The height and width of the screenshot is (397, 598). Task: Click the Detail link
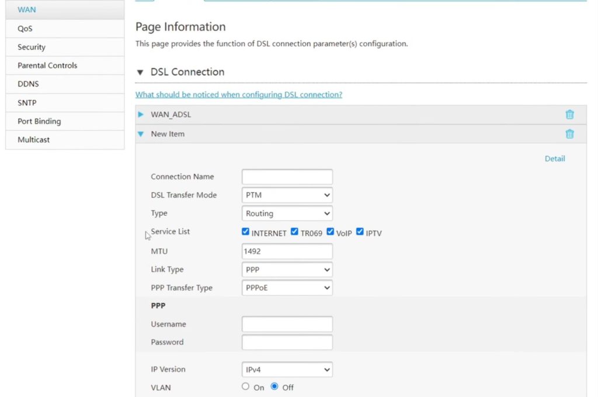[x=555, y=158]
